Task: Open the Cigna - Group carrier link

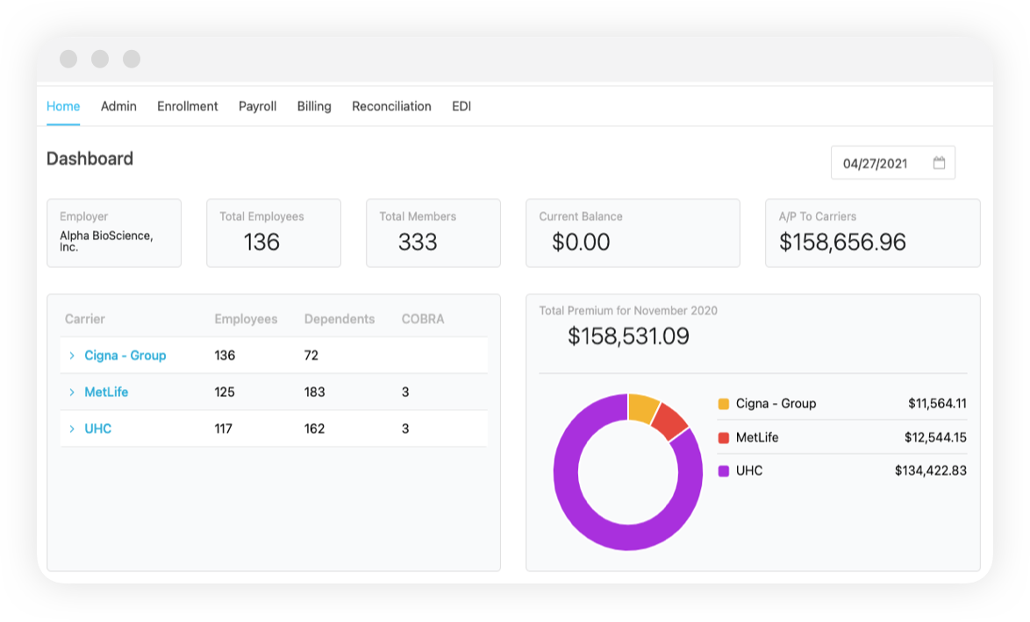Action: pyautogui.click(x=125, y=356)
